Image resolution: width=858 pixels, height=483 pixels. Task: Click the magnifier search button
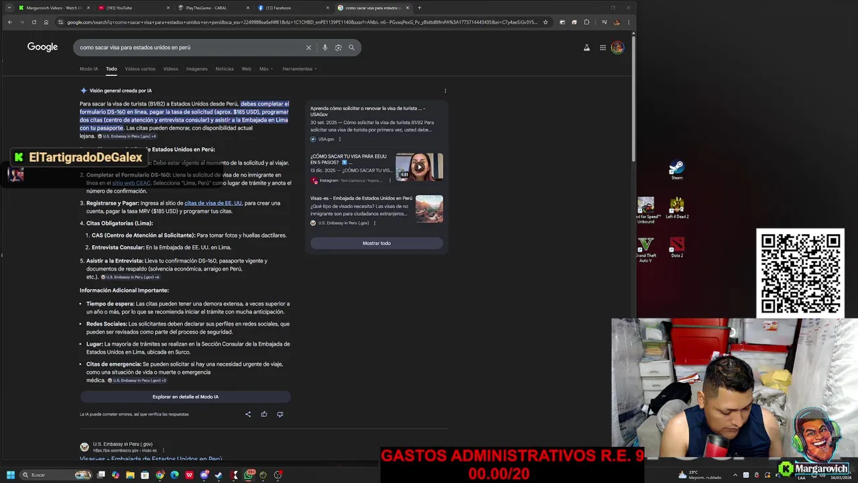[351, 48]
